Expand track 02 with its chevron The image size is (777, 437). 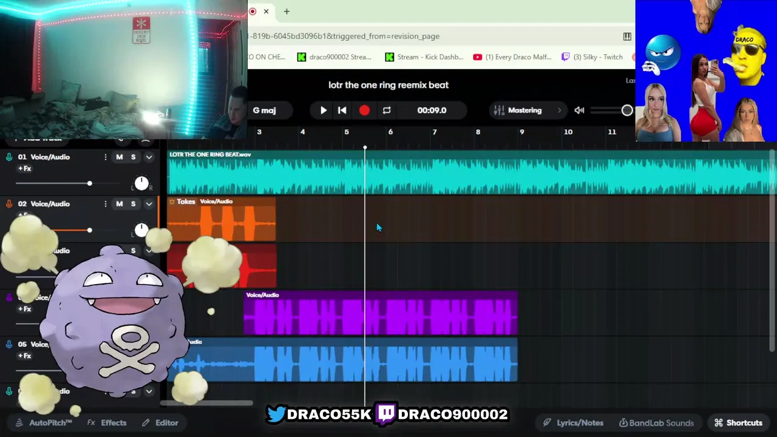(x=149, y=204)
